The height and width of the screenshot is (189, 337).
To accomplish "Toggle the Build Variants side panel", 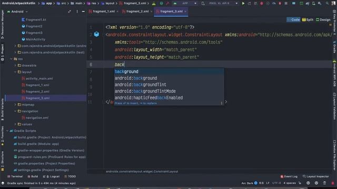I will coord(2,109).
